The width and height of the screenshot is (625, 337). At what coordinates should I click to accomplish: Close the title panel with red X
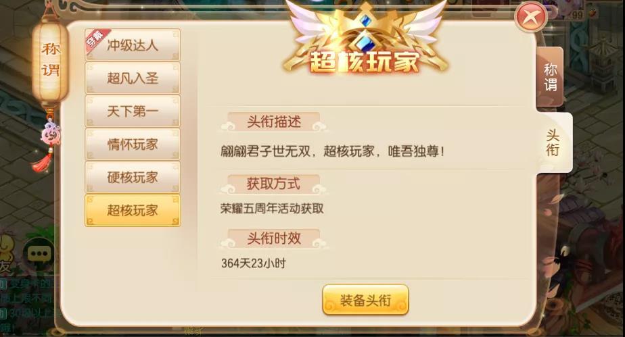click(530, 17)
